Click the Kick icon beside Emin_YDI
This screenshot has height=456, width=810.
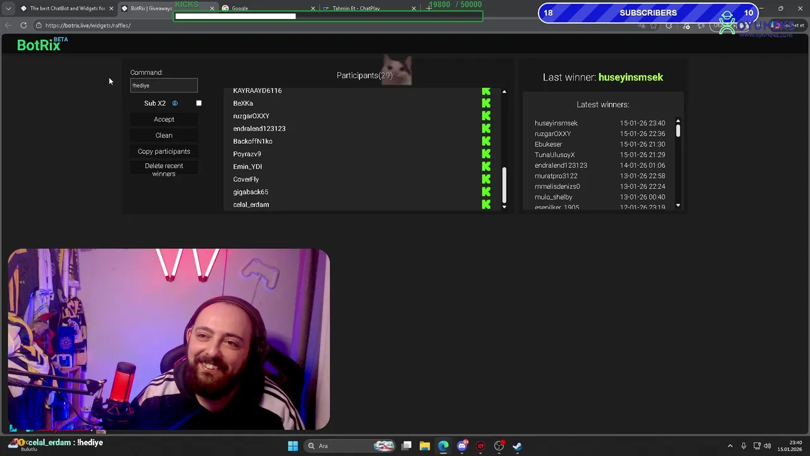point(486,167)
